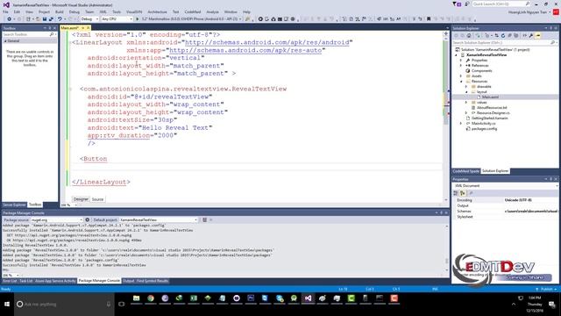Collapse the layout folder

(466, 91)
